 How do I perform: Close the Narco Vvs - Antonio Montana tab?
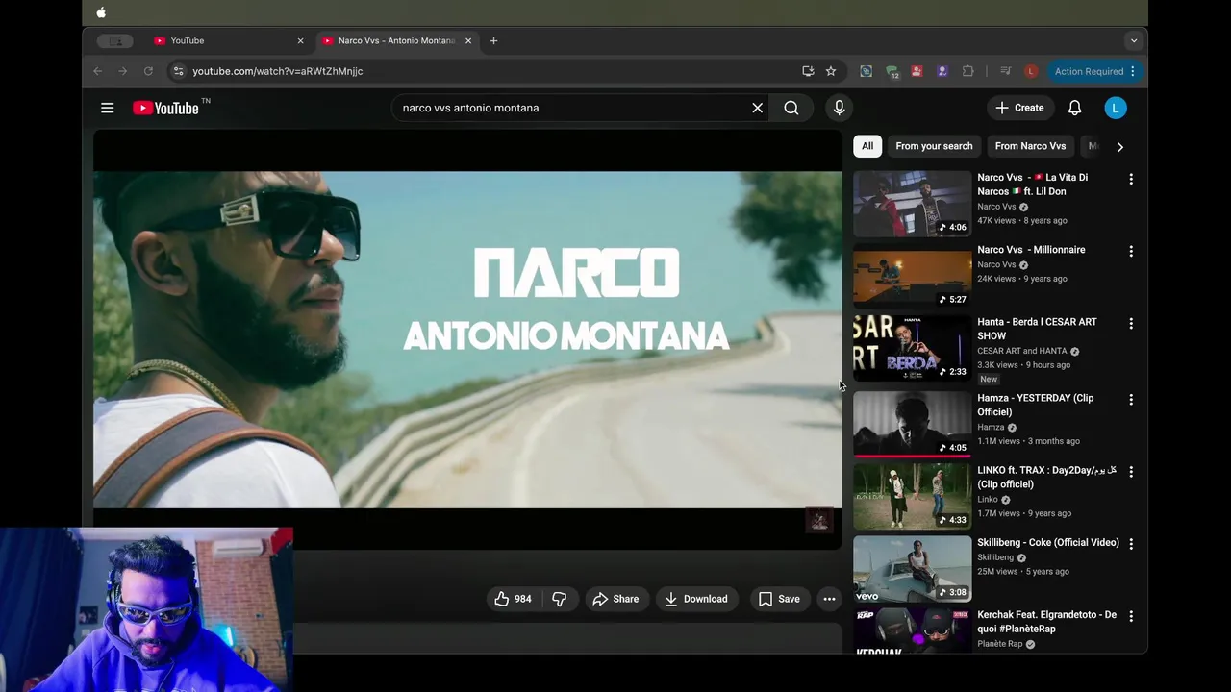pyautogui.click(x=468, y=40)
